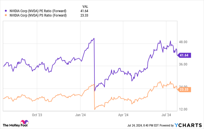
Task: Click the Apr '24 axis label
Action: coord(123,115)
